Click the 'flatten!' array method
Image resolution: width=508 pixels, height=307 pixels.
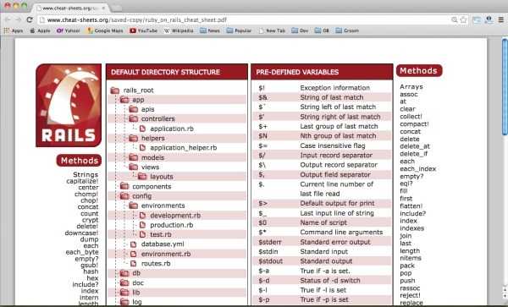411,206
